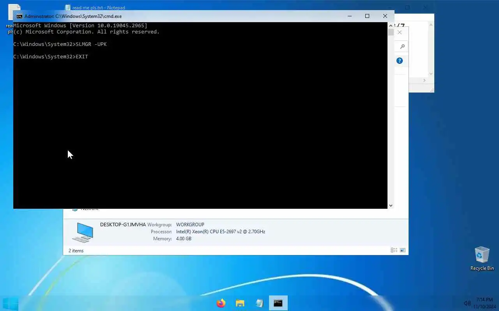Switch to Notepad via its taskbar icon
499x311 pixels.
coord(259,303)
